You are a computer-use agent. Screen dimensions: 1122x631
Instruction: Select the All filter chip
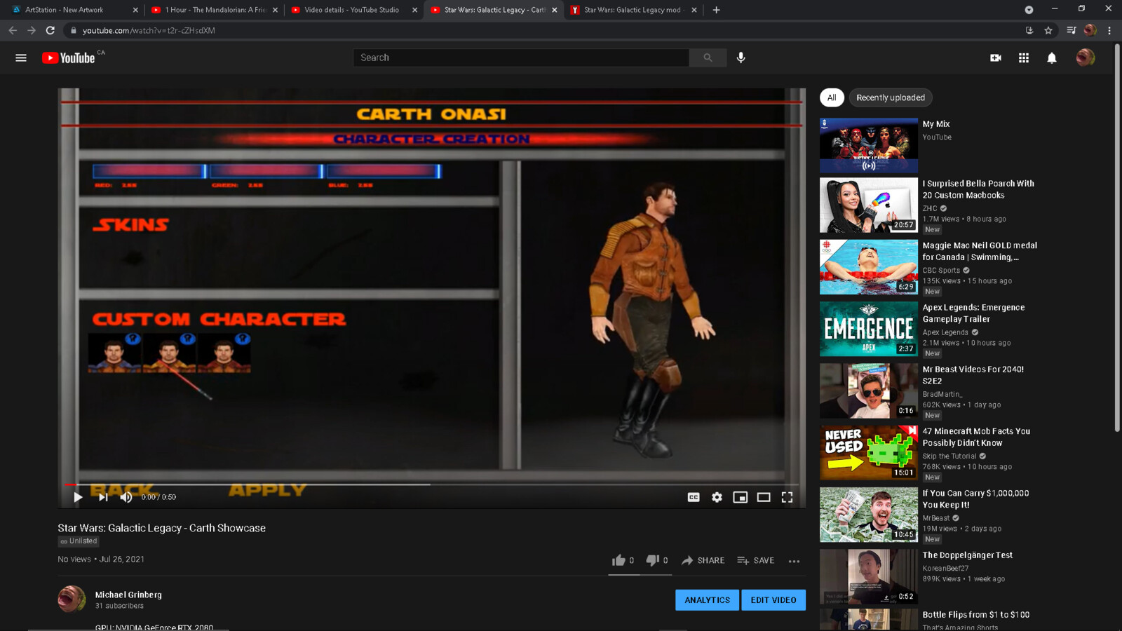point(832,97)
